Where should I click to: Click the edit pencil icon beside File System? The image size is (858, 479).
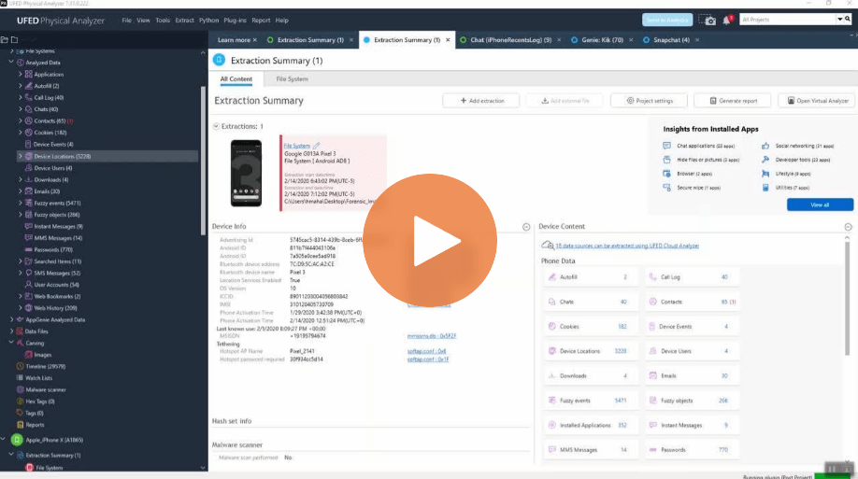pyautogui.click(x=316, y=146)
